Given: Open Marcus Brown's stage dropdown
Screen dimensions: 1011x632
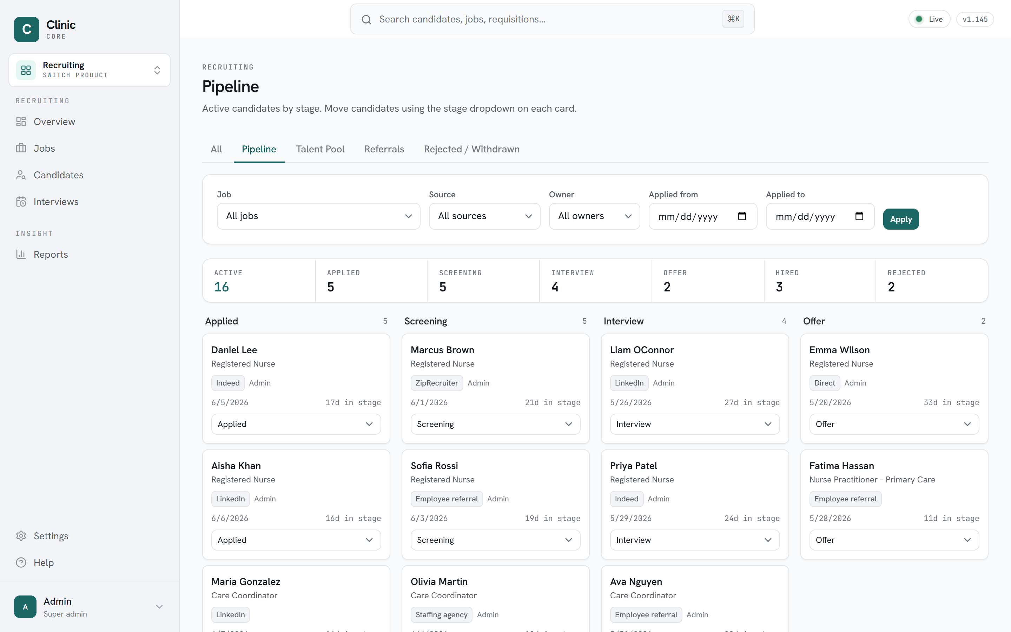Looking at the screenshot, I should (x=495, y=424).
